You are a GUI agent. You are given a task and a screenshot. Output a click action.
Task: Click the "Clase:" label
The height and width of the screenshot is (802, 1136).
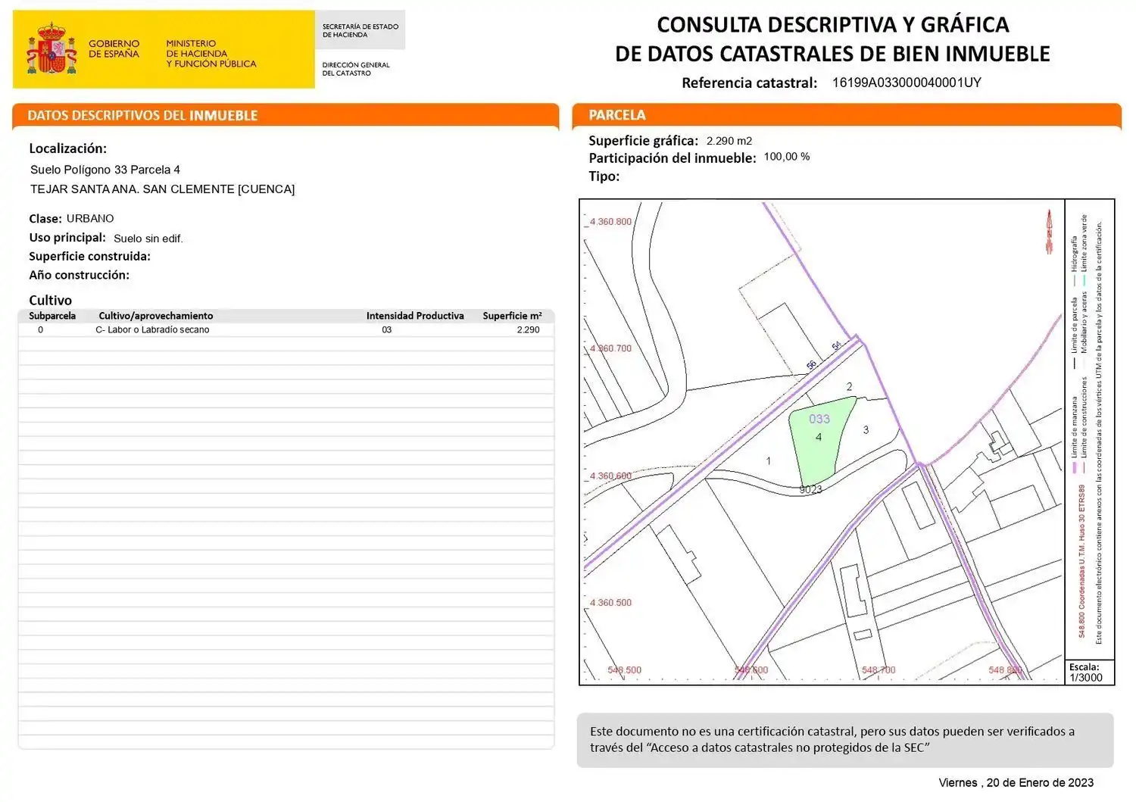tap(45, 219)
